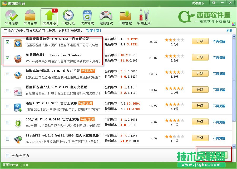This screenshot has height=169, width=237.
Task: Open the settings gear in title bar
Action: 214,3
